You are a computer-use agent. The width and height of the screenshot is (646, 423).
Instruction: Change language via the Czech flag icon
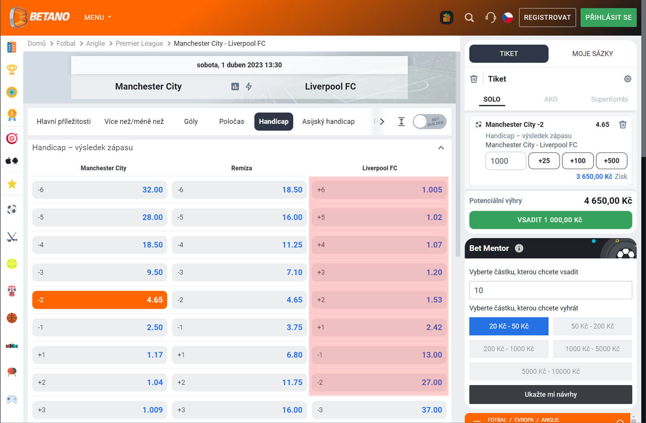tap(508, 17)
